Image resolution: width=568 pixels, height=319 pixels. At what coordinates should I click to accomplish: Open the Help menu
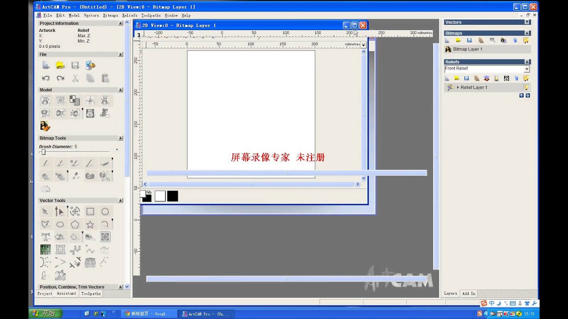tap(186, 16)
